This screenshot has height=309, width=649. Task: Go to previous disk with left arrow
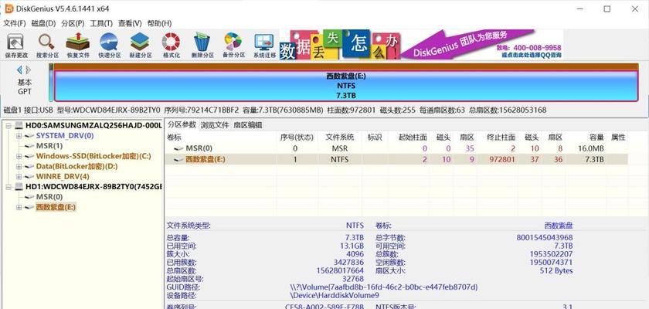click(19, 70)
